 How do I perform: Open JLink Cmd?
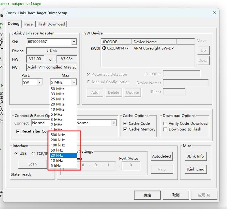click(196, 169)
